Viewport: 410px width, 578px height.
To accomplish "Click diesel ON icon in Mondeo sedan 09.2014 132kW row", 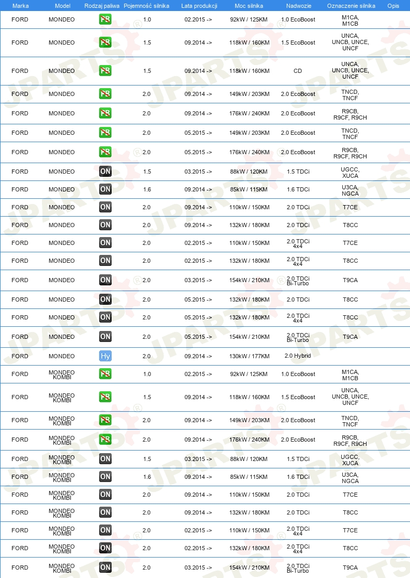I will coord(105,225).
